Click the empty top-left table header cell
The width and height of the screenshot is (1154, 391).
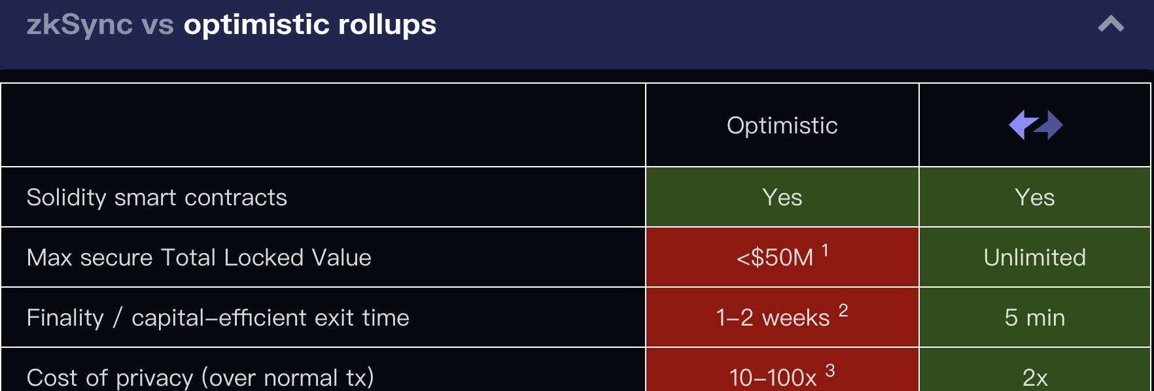[x=323, y=125]
